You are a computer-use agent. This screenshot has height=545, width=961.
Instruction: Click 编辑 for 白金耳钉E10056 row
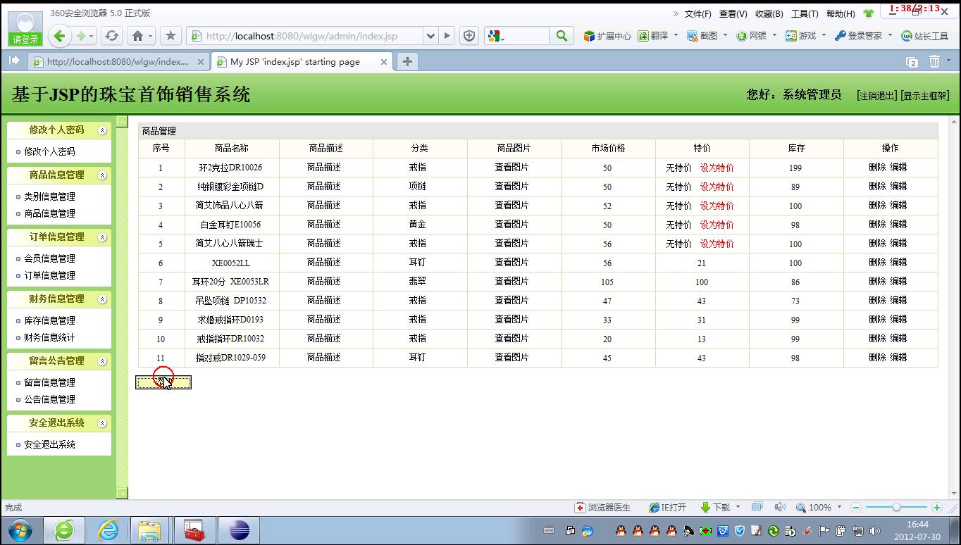click(x=898, y=224)
